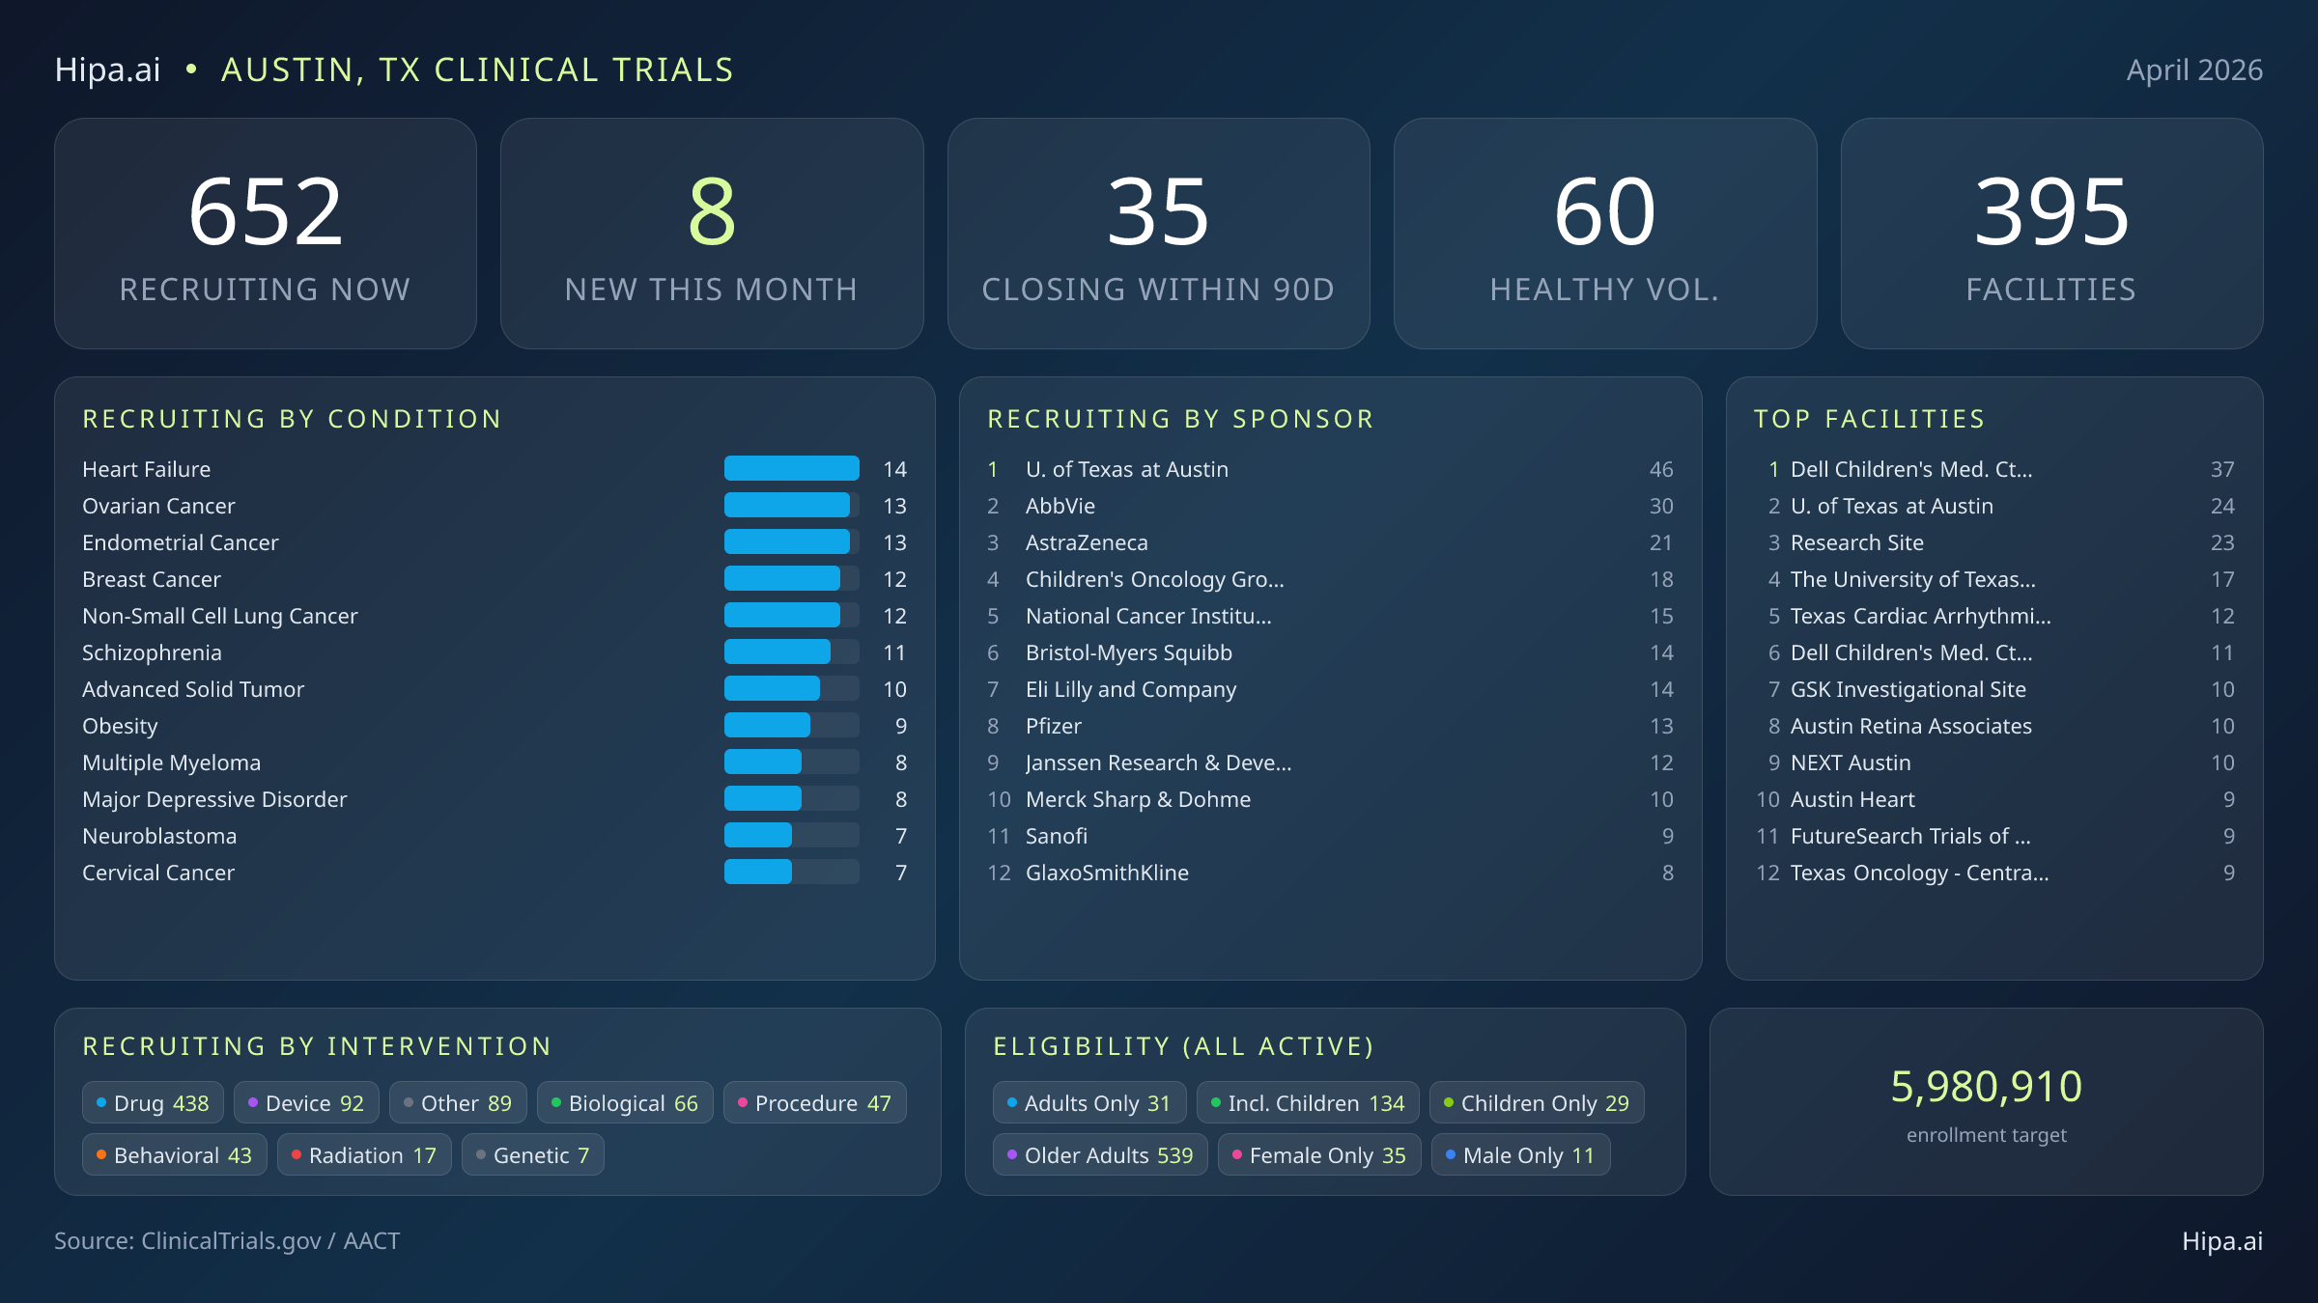The height and width of the screenshot is (1303, 2318).
Task: Click the 652 Recruiting Now card
Action: tap(266, 234)
